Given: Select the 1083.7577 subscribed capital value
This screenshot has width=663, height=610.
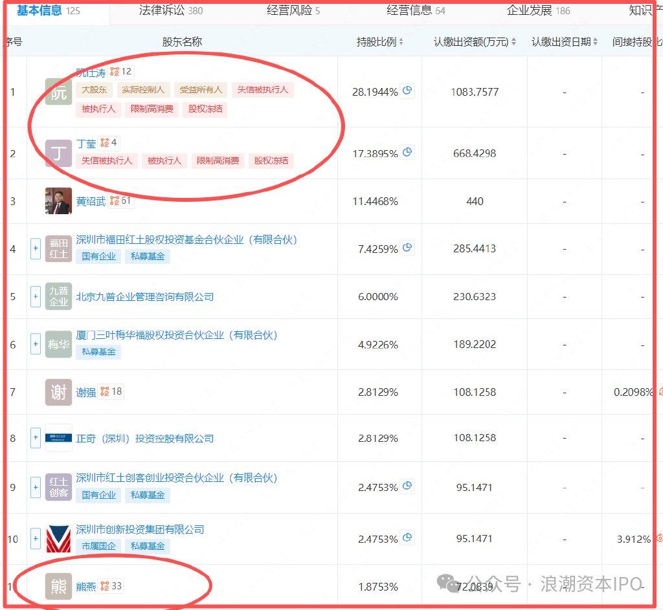Looking at the screenshot, I should coord(475,92).
